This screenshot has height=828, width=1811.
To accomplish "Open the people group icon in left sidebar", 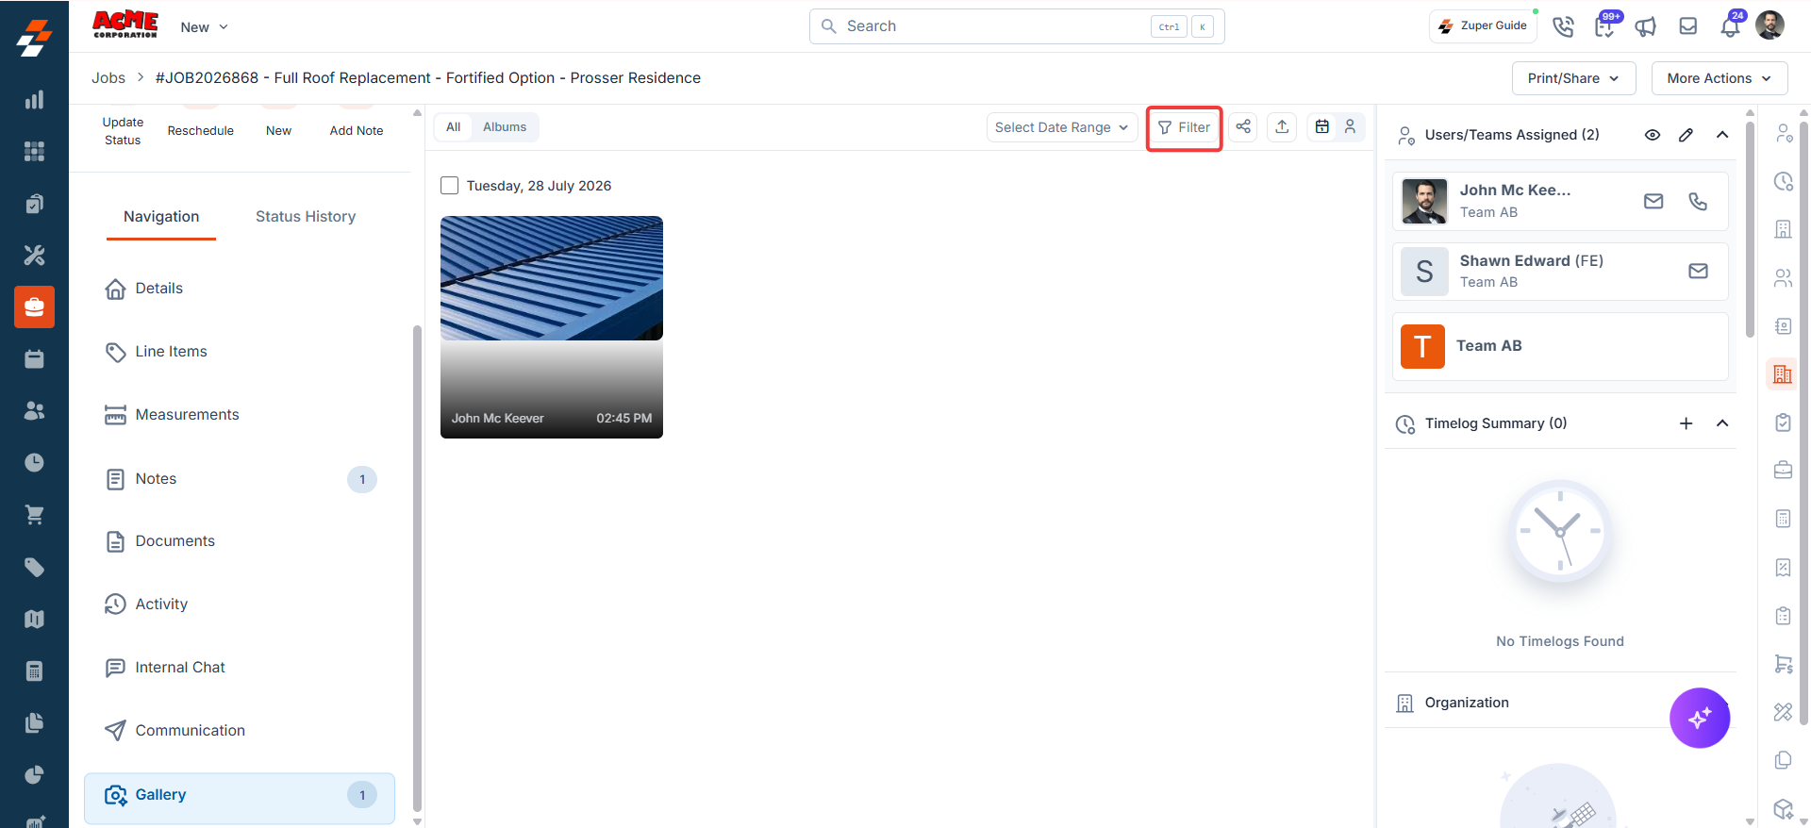I will click(34, 410).
